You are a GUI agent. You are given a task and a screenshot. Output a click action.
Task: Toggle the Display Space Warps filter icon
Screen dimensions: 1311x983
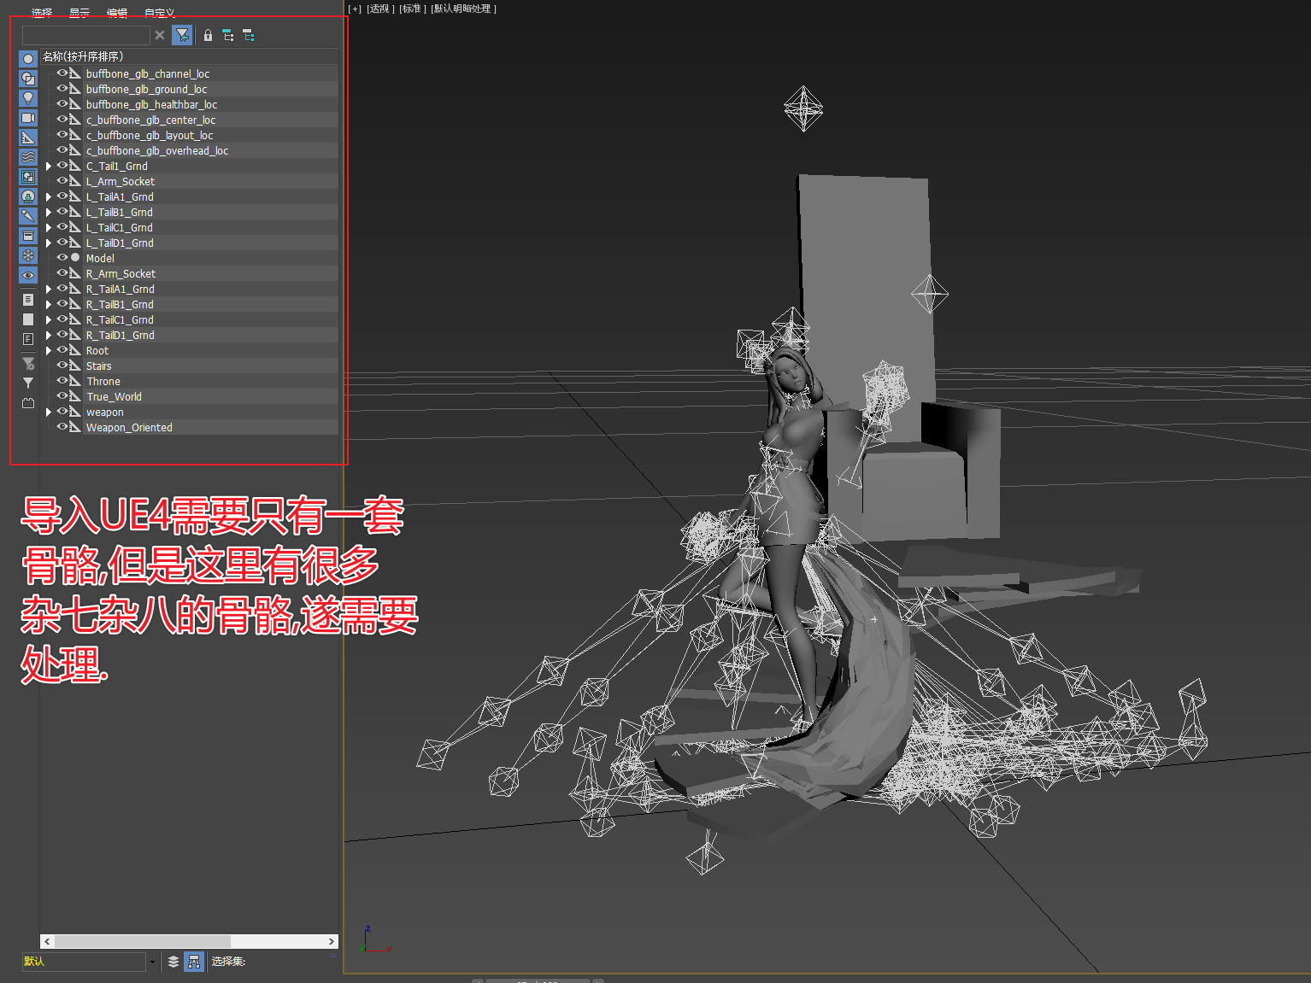point(28,157)
